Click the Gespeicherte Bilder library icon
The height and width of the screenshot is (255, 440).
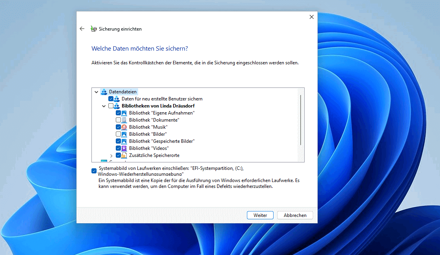click(124, 141)
